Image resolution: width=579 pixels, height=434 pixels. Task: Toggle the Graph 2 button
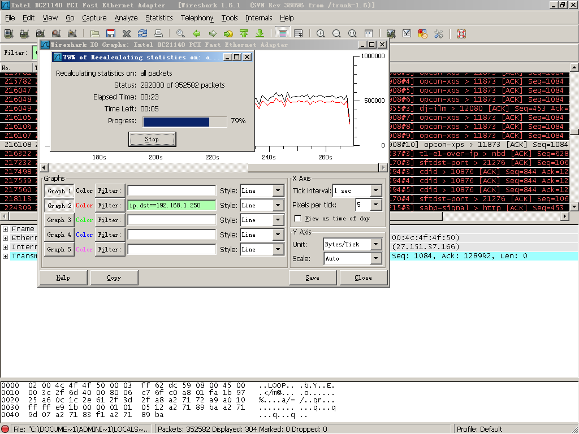click(x=59, y=206)
